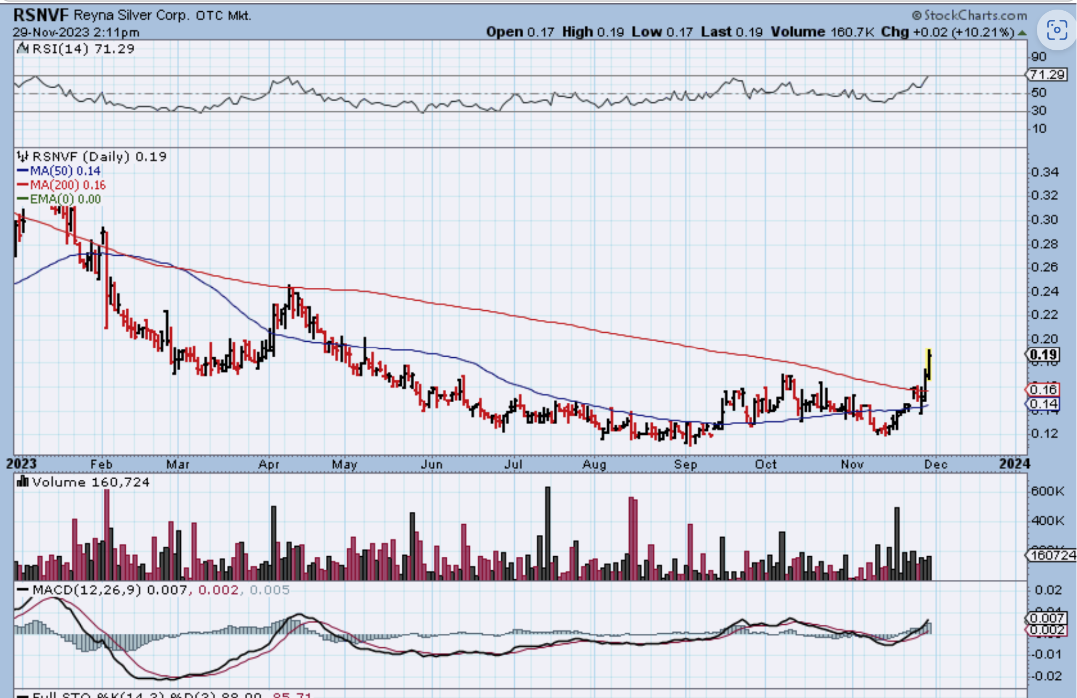This screenshot has height=698, width=1077.
Task: Click the green up arrow beside Chg
Action: [x=1022, y=33]
